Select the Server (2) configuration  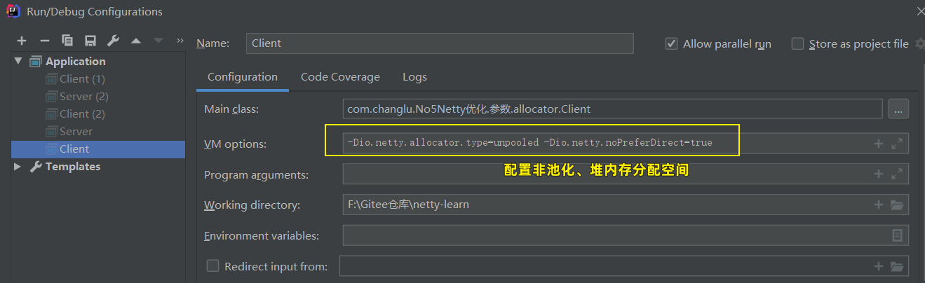click(x=83, y=97)
